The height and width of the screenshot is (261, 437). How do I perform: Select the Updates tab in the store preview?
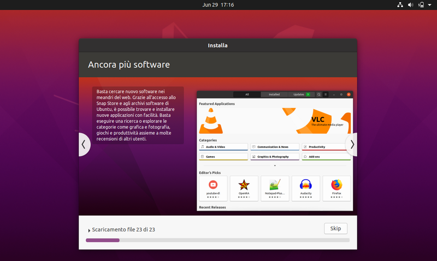click(x=301, y=94)
